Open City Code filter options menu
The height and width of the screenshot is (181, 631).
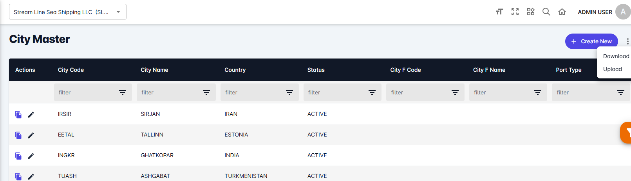click(123, 92)
